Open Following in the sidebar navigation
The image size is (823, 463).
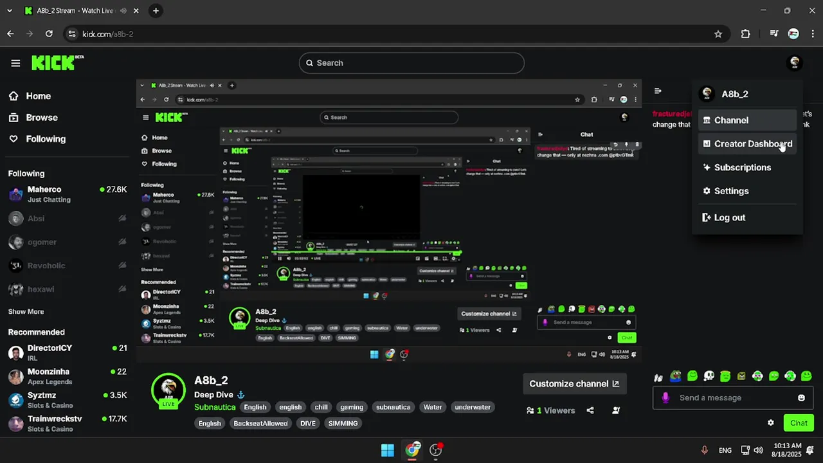[x=45, y=139]
